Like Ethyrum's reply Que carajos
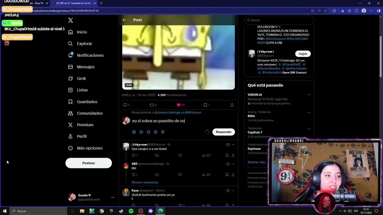Image resolution: width=383 pixels, height=215 pixels. pos(180,155)
